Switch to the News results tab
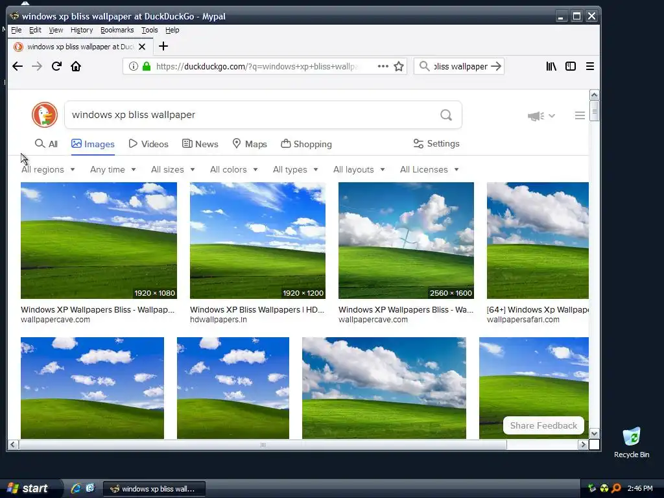Viewport: 664px width, 498px height. [200, 144]
